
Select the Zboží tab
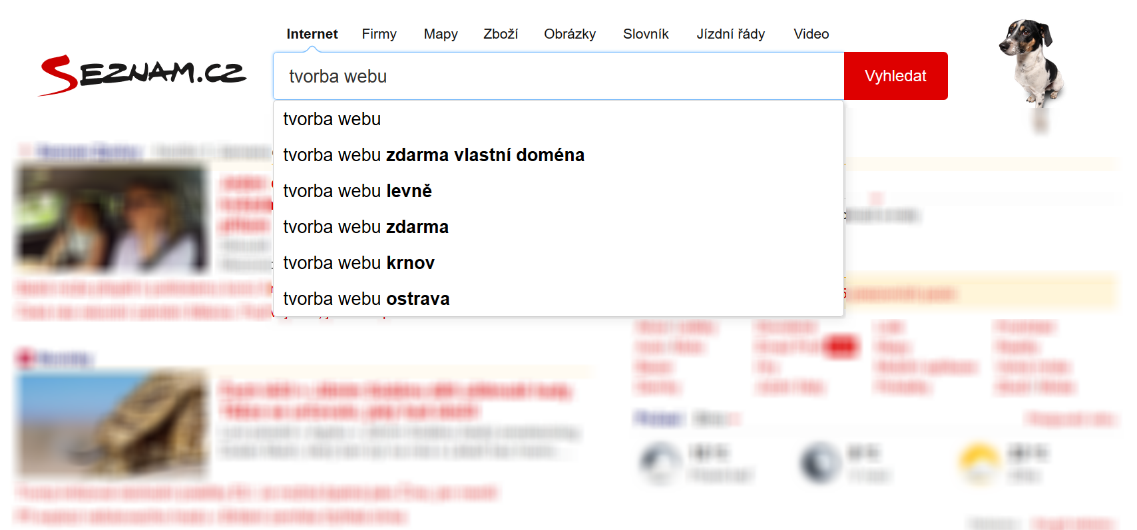[501, 34]
